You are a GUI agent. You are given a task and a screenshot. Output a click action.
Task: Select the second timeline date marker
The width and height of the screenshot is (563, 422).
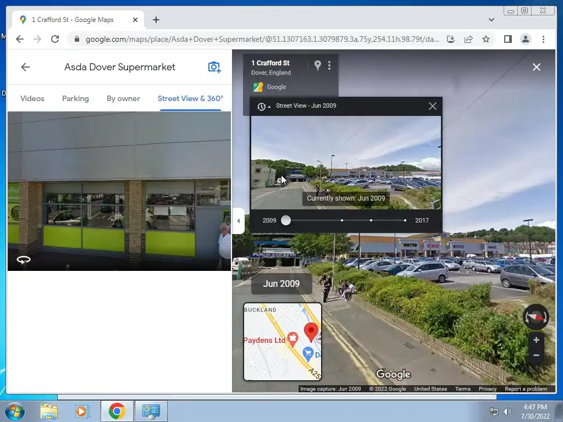[x=342, y=220]
